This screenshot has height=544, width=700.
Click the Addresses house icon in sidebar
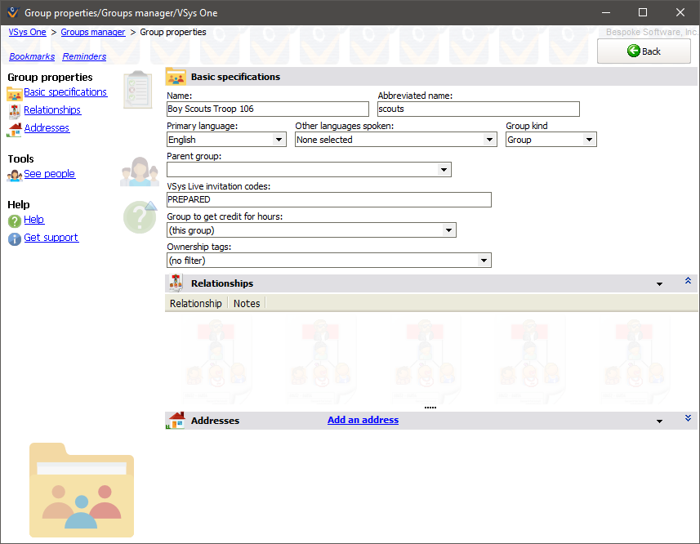pos(15,129)
